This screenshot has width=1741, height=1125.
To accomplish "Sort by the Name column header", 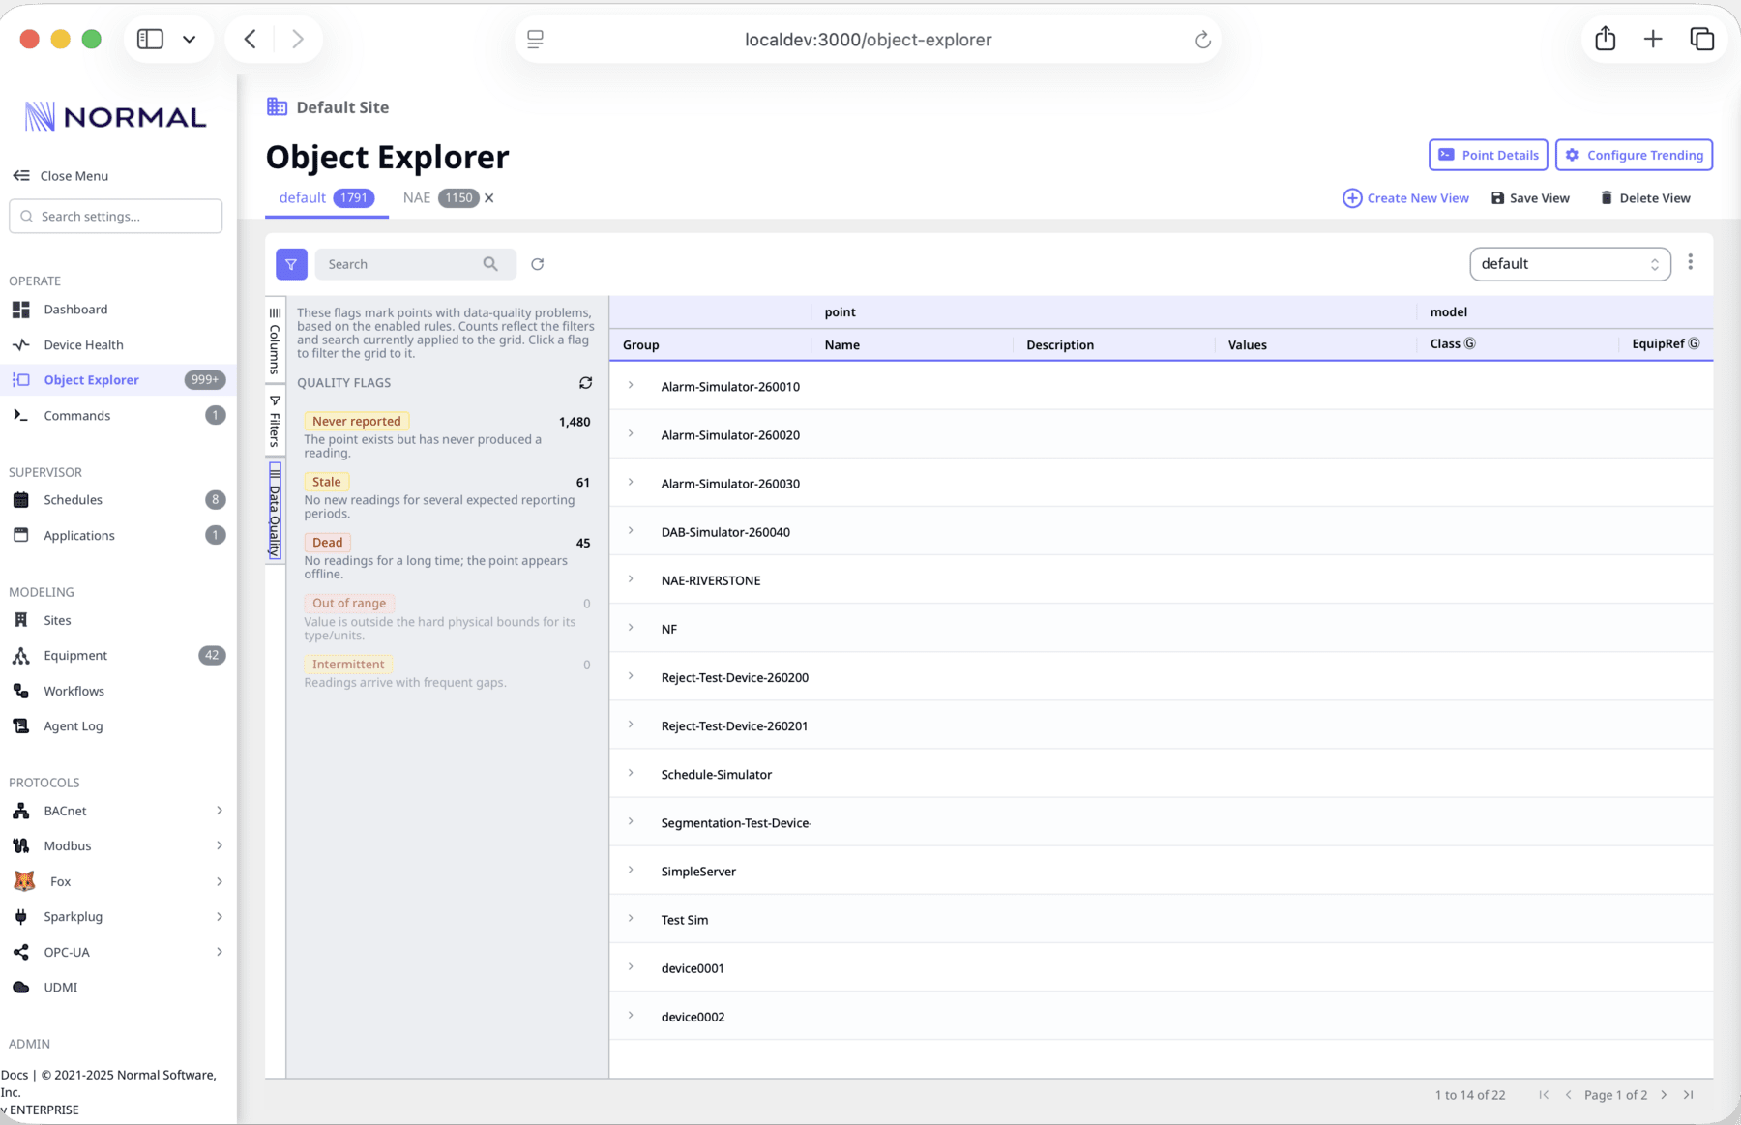I will tap(841, 345).
